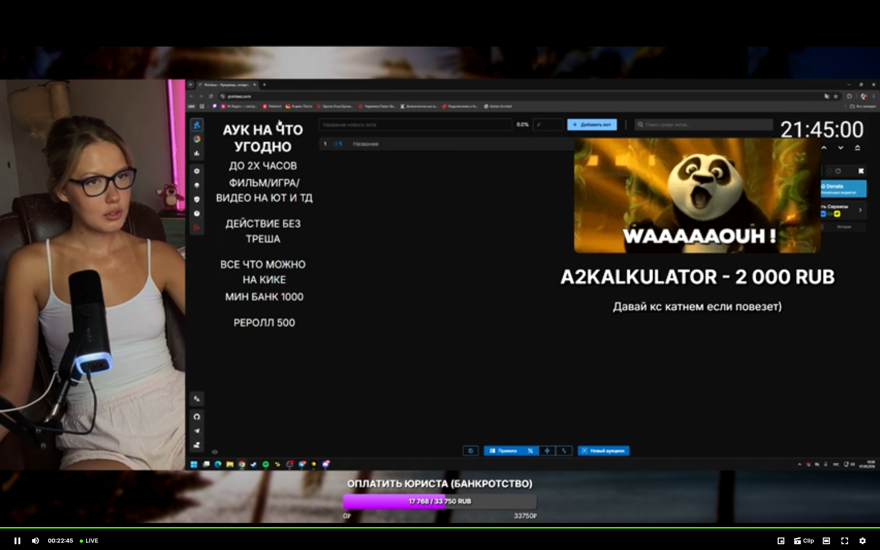
Task: Create a Clip of the stream
Action: click(804, 541)
